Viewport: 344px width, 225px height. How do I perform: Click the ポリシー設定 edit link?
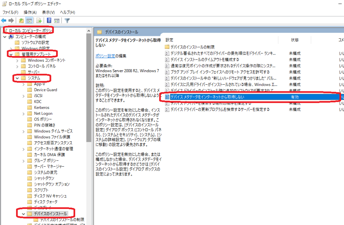coord(105,56)
